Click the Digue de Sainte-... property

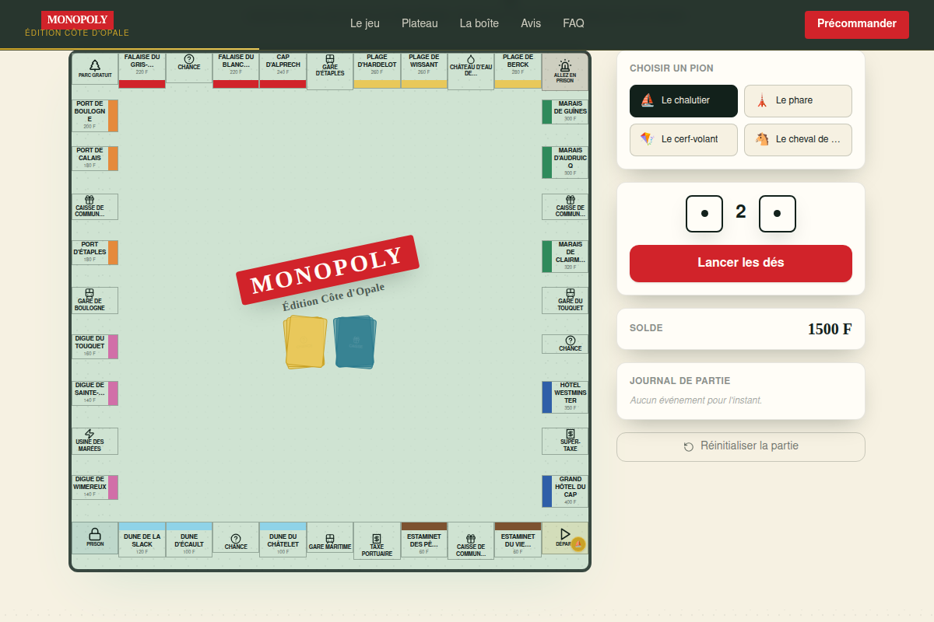pyautogui.click(x=95, y=393)
